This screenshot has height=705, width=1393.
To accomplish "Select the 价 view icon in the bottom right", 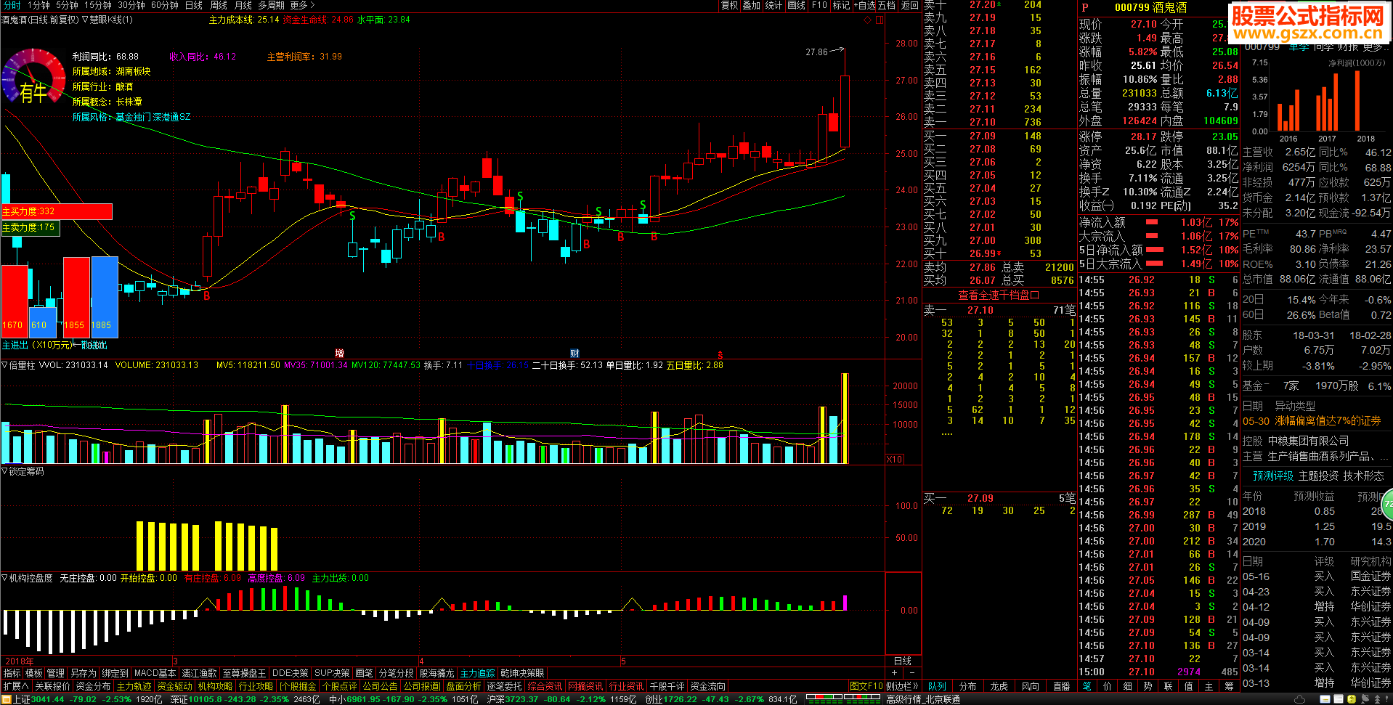I will [x=1107, y=686].
